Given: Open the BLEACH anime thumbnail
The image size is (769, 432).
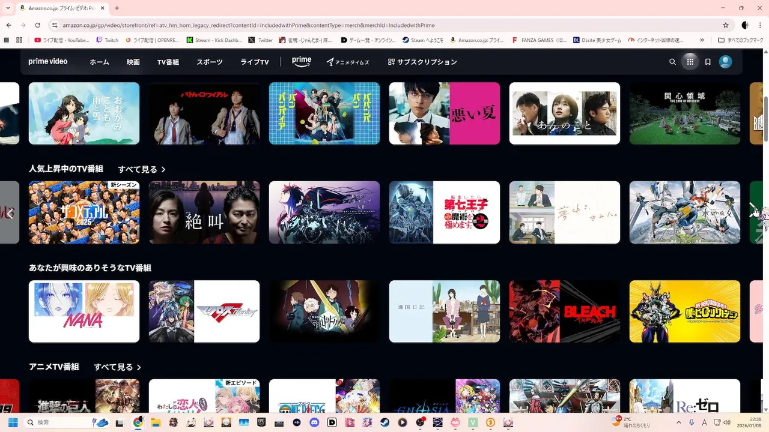Looking at the screenshot, I should (565, 311).
